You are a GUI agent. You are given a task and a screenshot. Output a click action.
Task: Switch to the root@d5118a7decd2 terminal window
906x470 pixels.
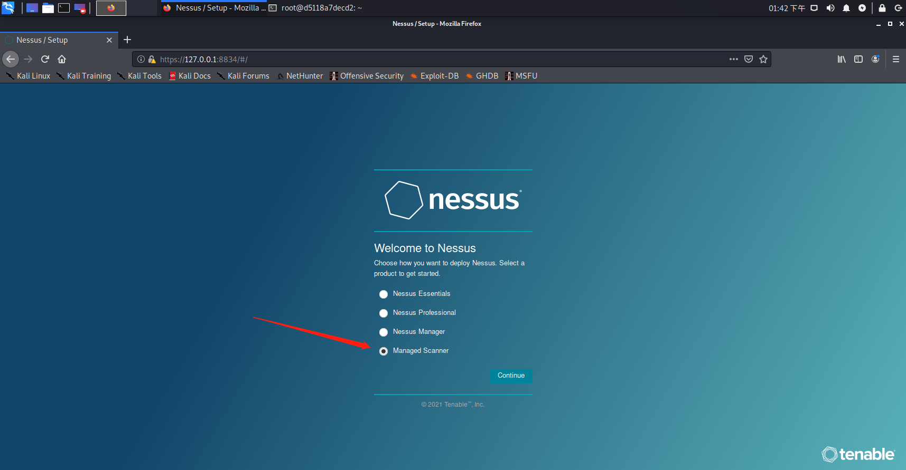pos(316,8)
